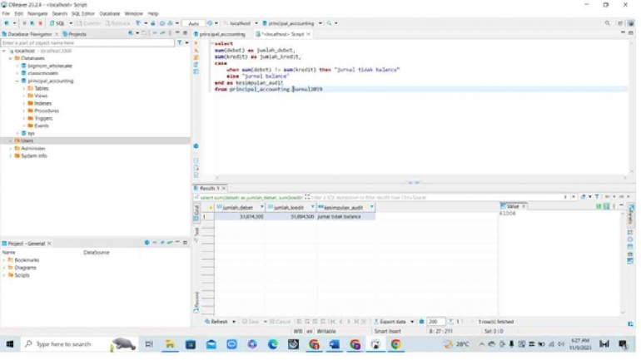Click the Execute SQL statement arrow icon
Image resolution: width=641 pixels, height=360 pixels.
(x=196, y=43)
